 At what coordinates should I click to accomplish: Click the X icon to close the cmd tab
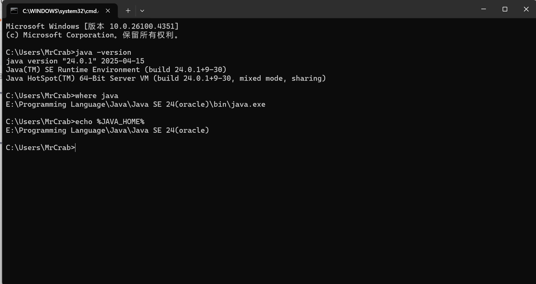click(108, 11)
